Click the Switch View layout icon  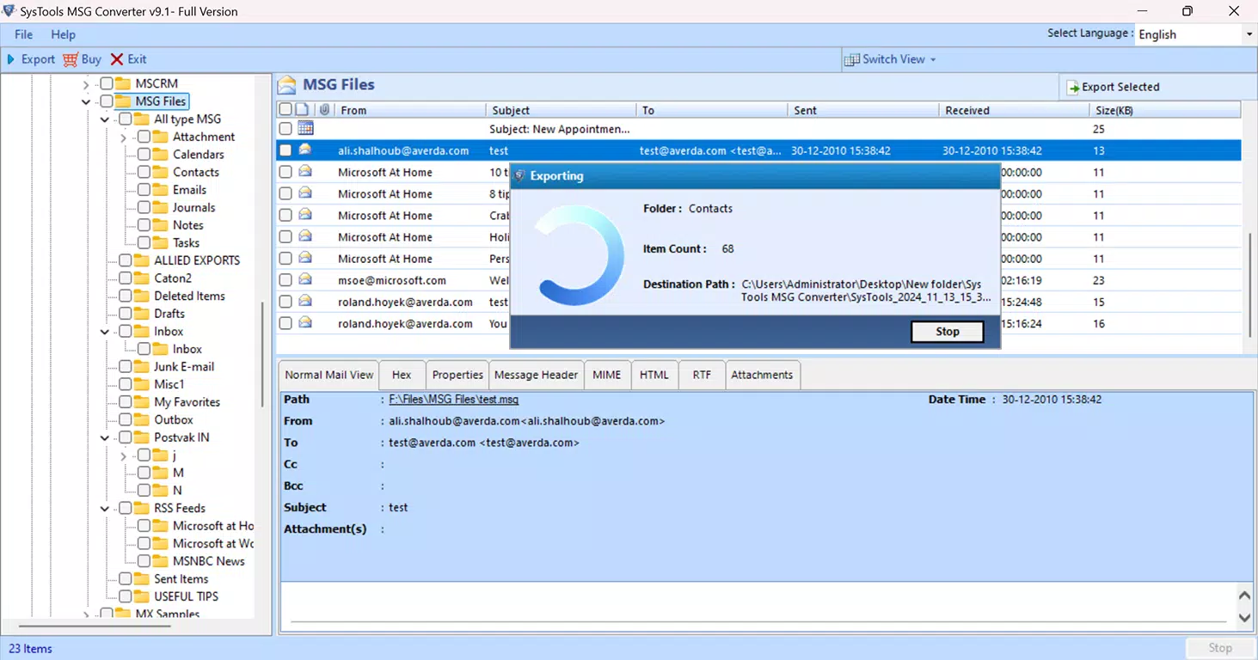(852, 59)
